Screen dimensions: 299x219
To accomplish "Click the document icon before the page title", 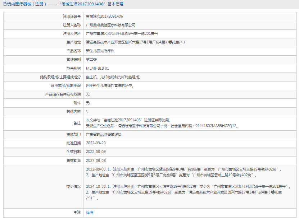I will tap(5, 4).
